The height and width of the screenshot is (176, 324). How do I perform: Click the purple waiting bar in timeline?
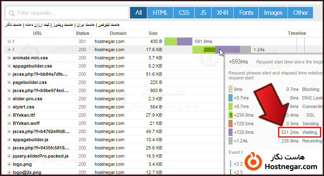[x=228, y=50]
